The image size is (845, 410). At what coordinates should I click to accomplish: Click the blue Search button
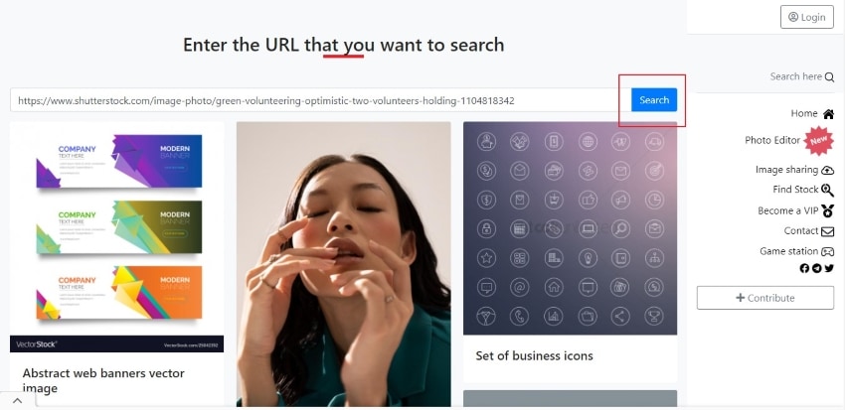(x=654, y=100)
